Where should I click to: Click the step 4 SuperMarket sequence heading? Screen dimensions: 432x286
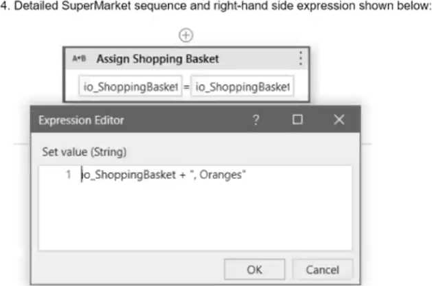(216, 5)
